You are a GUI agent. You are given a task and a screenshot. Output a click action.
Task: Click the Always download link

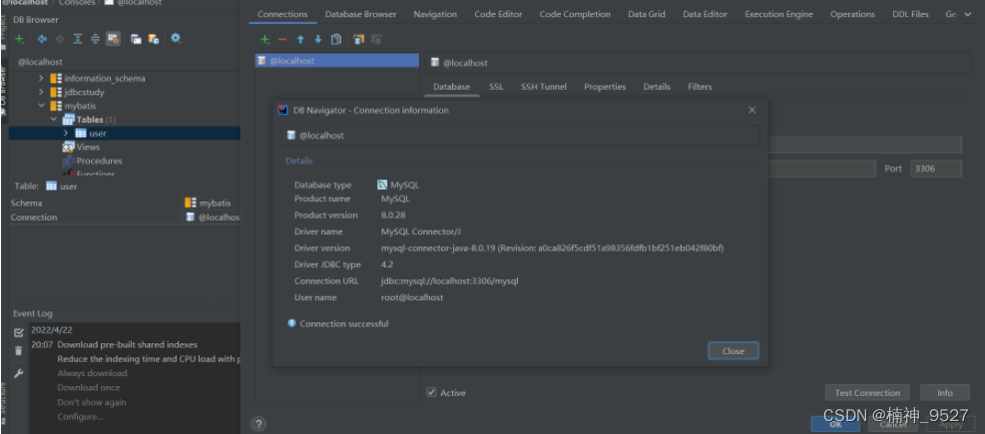[x=93, y=373]
